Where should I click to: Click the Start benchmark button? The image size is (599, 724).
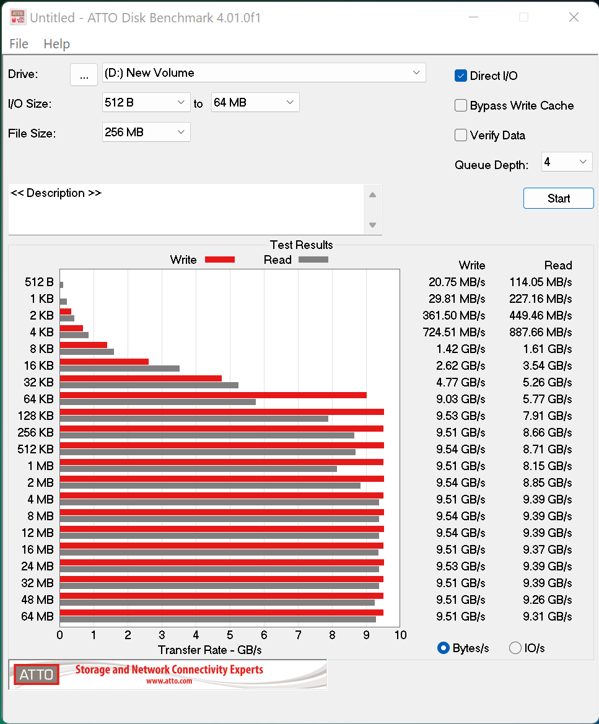click(558, 198)
